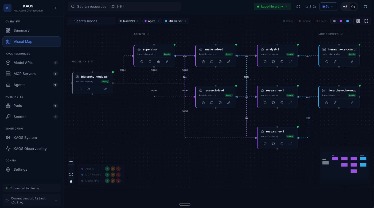Add an Agent filter with its plus button
This screenshot has height=208, width=374.
(x=158, y=21)
